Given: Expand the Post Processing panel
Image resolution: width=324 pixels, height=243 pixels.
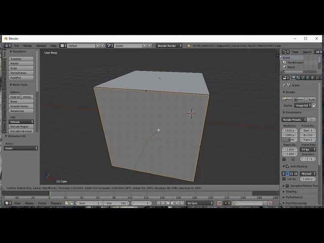Looking at the screenshot, I should (x=295, y=203).
